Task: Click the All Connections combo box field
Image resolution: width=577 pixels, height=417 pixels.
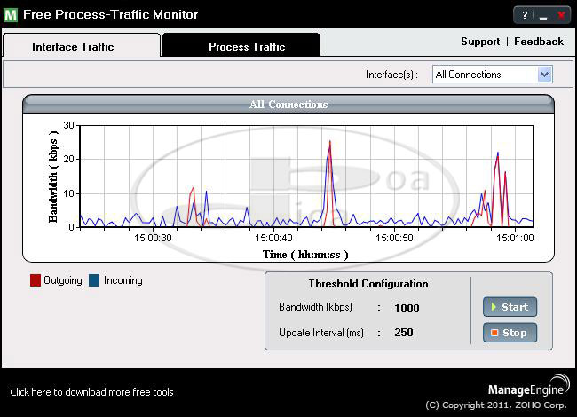Action: pos(484,75)
